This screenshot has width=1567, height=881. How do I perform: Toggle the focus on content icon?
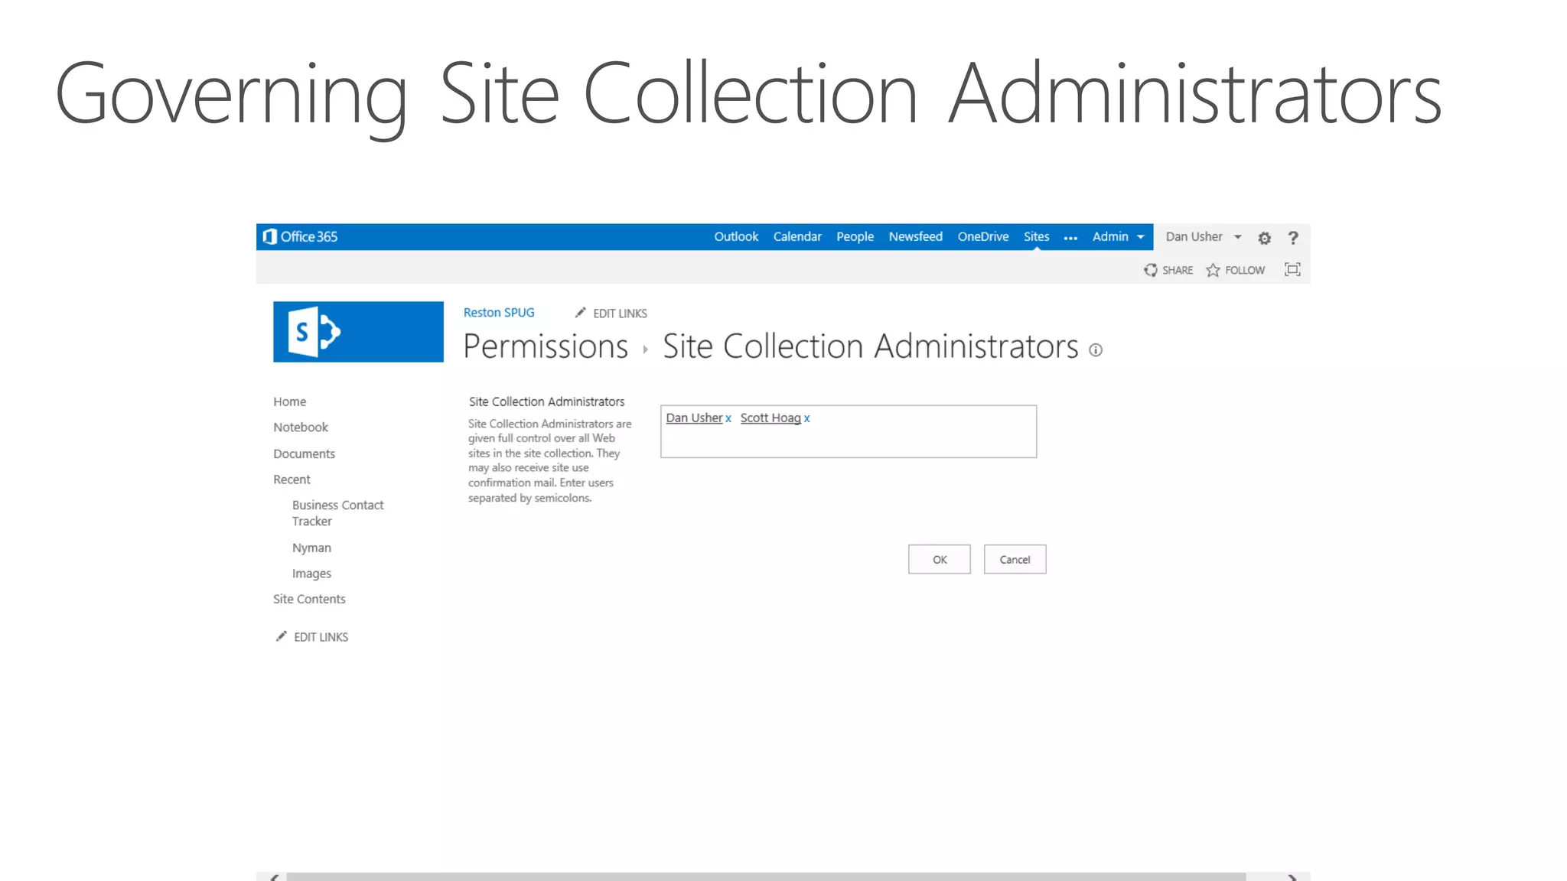point(1292,269)
